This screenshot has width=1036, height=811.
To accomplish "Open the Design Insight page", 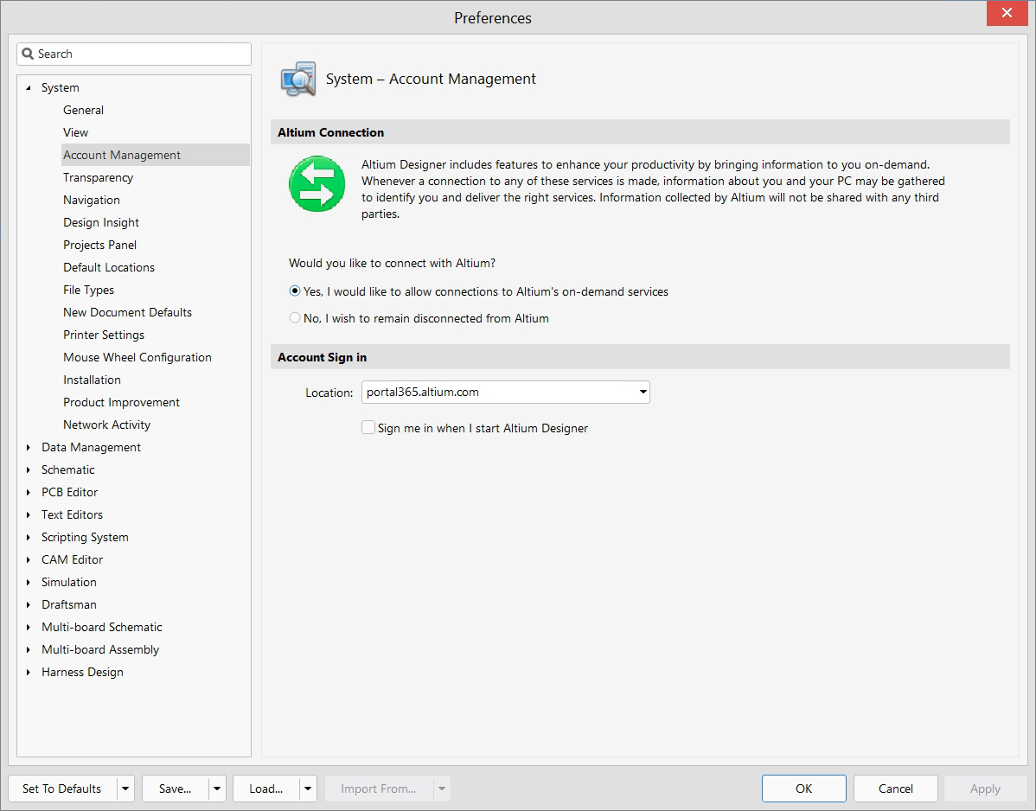I will pyautogui.click(x=101, y=222).
